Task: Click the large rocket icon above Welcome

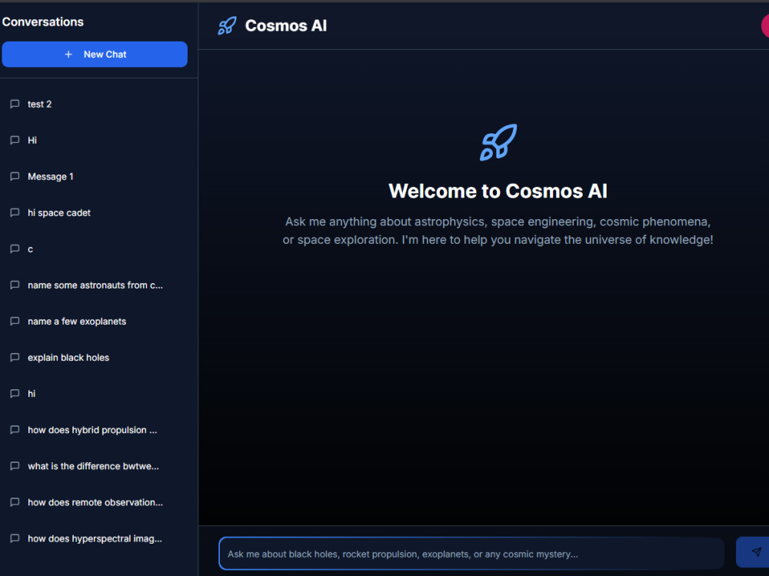Action: tap(498, 142)
